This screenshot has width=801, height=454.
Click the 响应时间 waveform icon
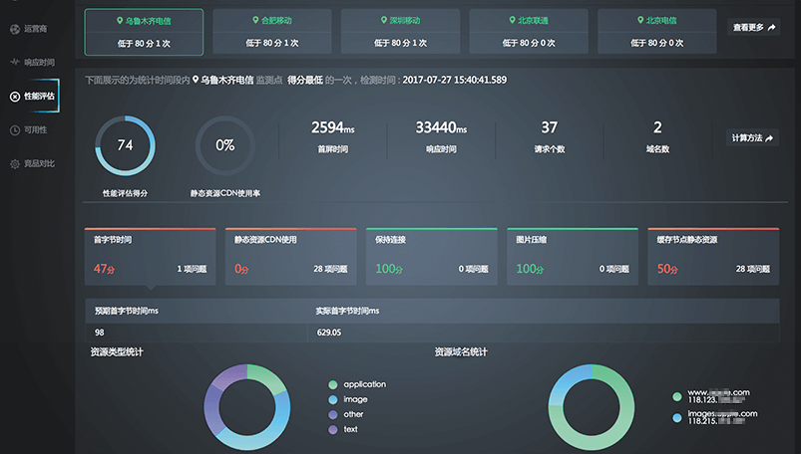pyautogui.click(x=14, y=62)
